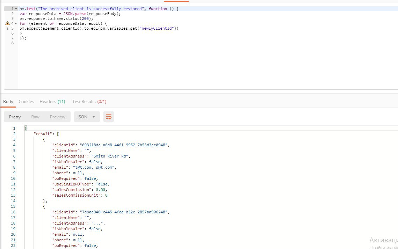Click code editor line number 8
The image size is (398, 249).
pyautogui.click(x=13, y=43)
